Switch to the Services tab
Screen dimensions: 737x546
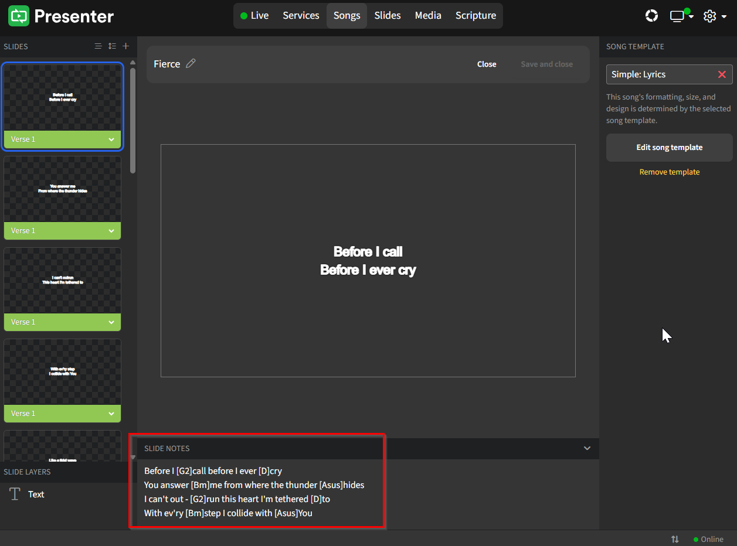pyautogui.click(x=301, y=16)
